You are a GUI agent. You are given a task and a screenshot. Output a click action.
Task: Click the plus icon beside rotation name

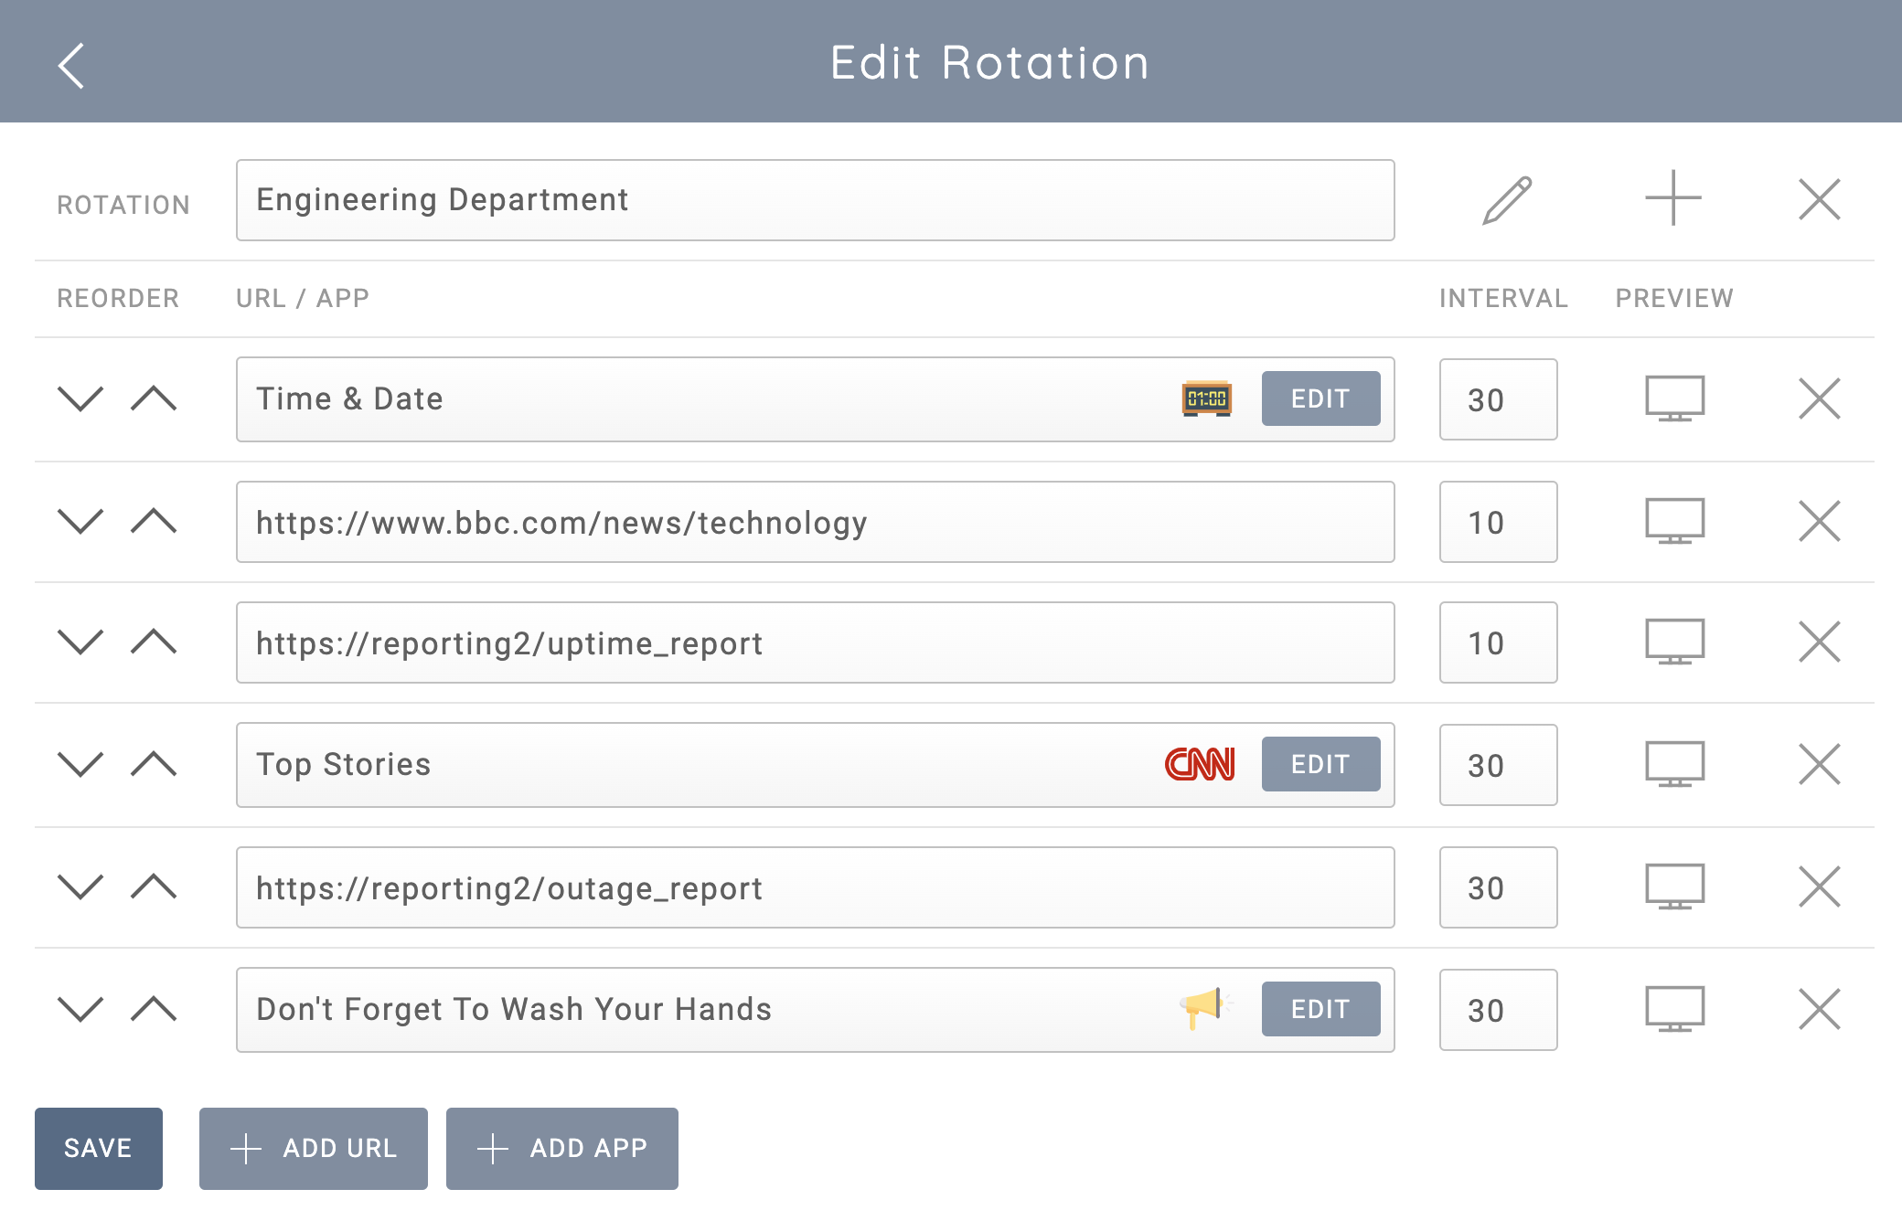(x=1672, y=198)
